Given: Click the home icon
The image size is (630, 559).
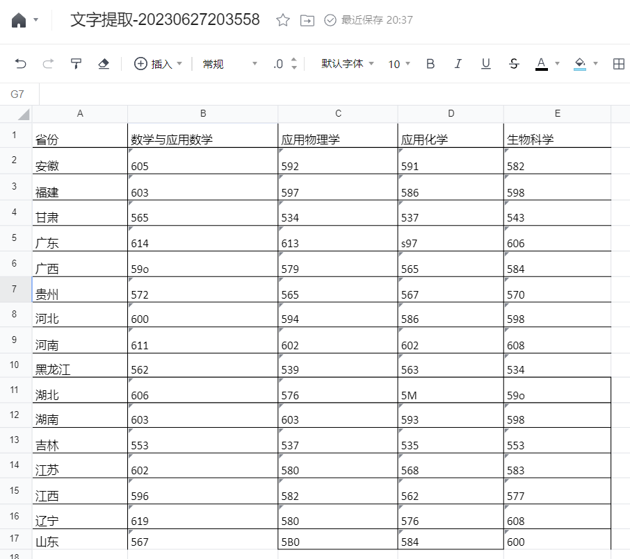Looking at the screenshot, I should pyautogui.click(x=19, y=19).
